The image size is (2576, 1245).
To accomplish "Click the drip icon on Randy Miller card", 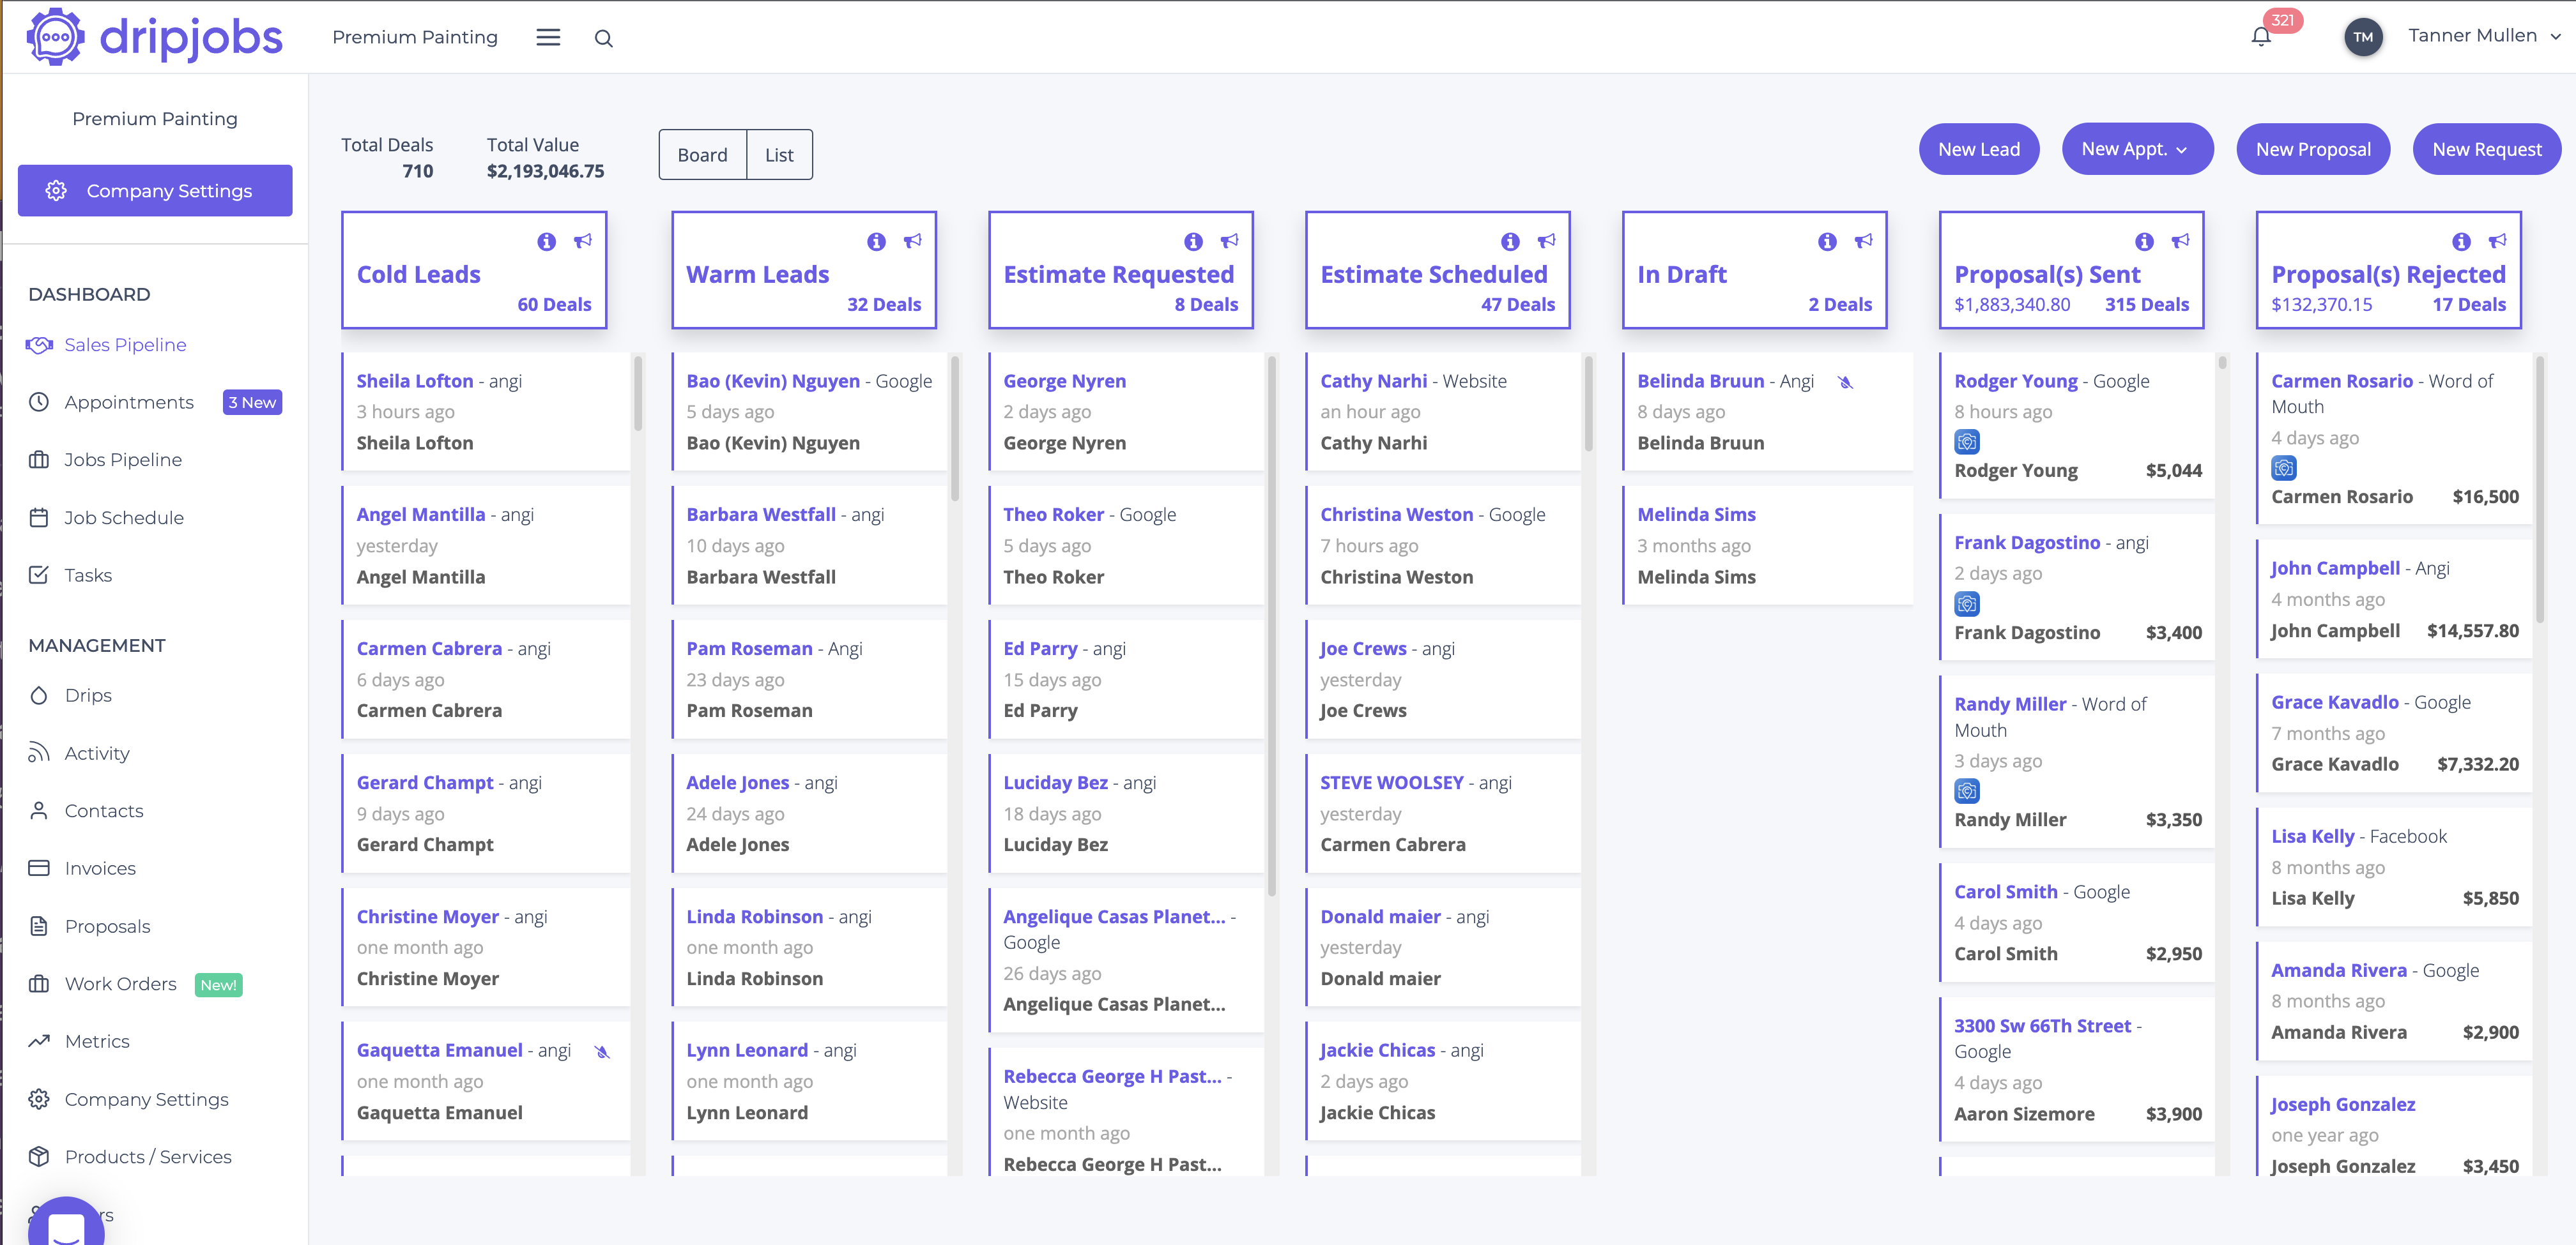I will tap(1967, 790).
